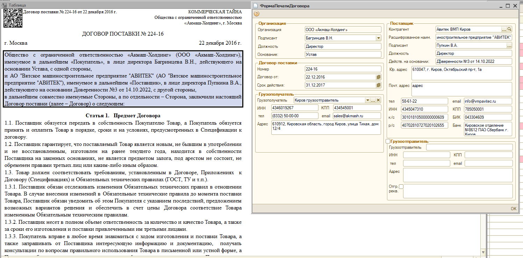The width and height of the screenshot is (523, 258).
Task: Select the Таблица window title
Action: click(17, 5)
